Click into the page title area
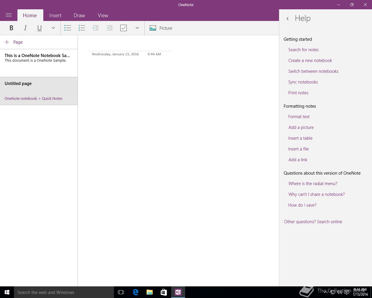 (x=130, y=46)
